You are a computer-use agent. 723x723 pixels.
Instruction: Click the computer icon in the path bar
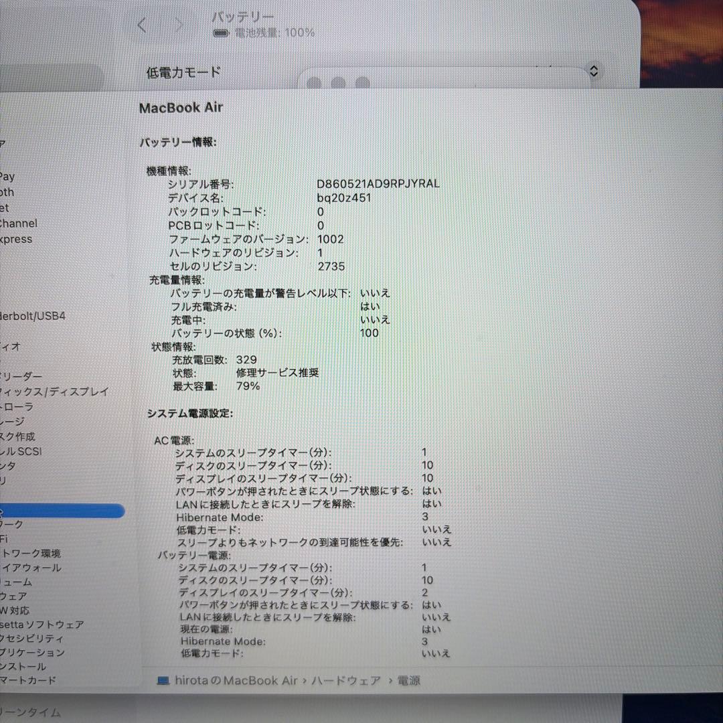163,681
